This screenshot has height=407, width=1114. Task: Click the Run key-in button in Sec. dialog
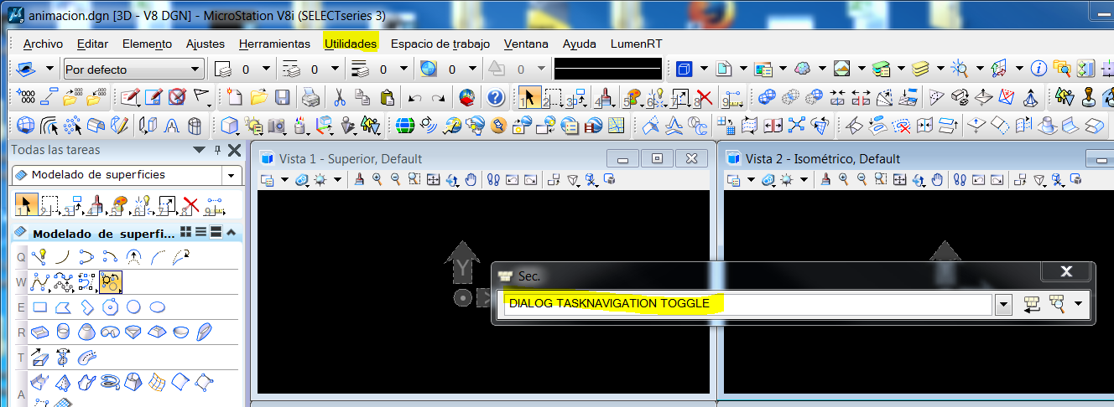(1033, 305)
